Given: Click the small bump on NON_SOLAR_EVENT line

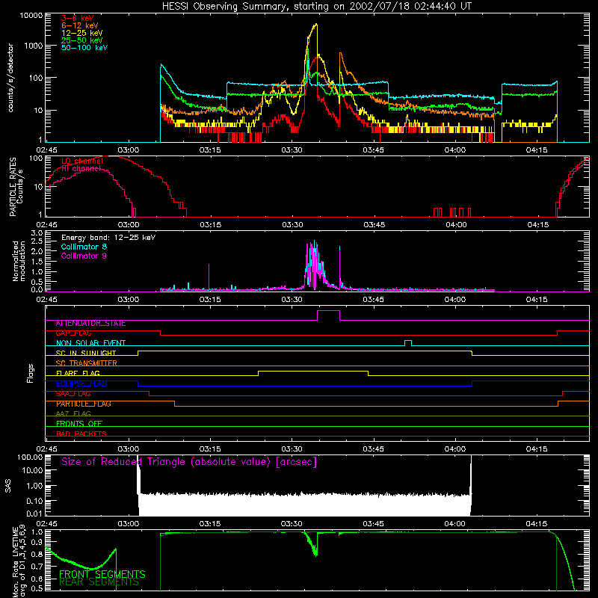Looking at the screenshot, I should coord(408,341).
